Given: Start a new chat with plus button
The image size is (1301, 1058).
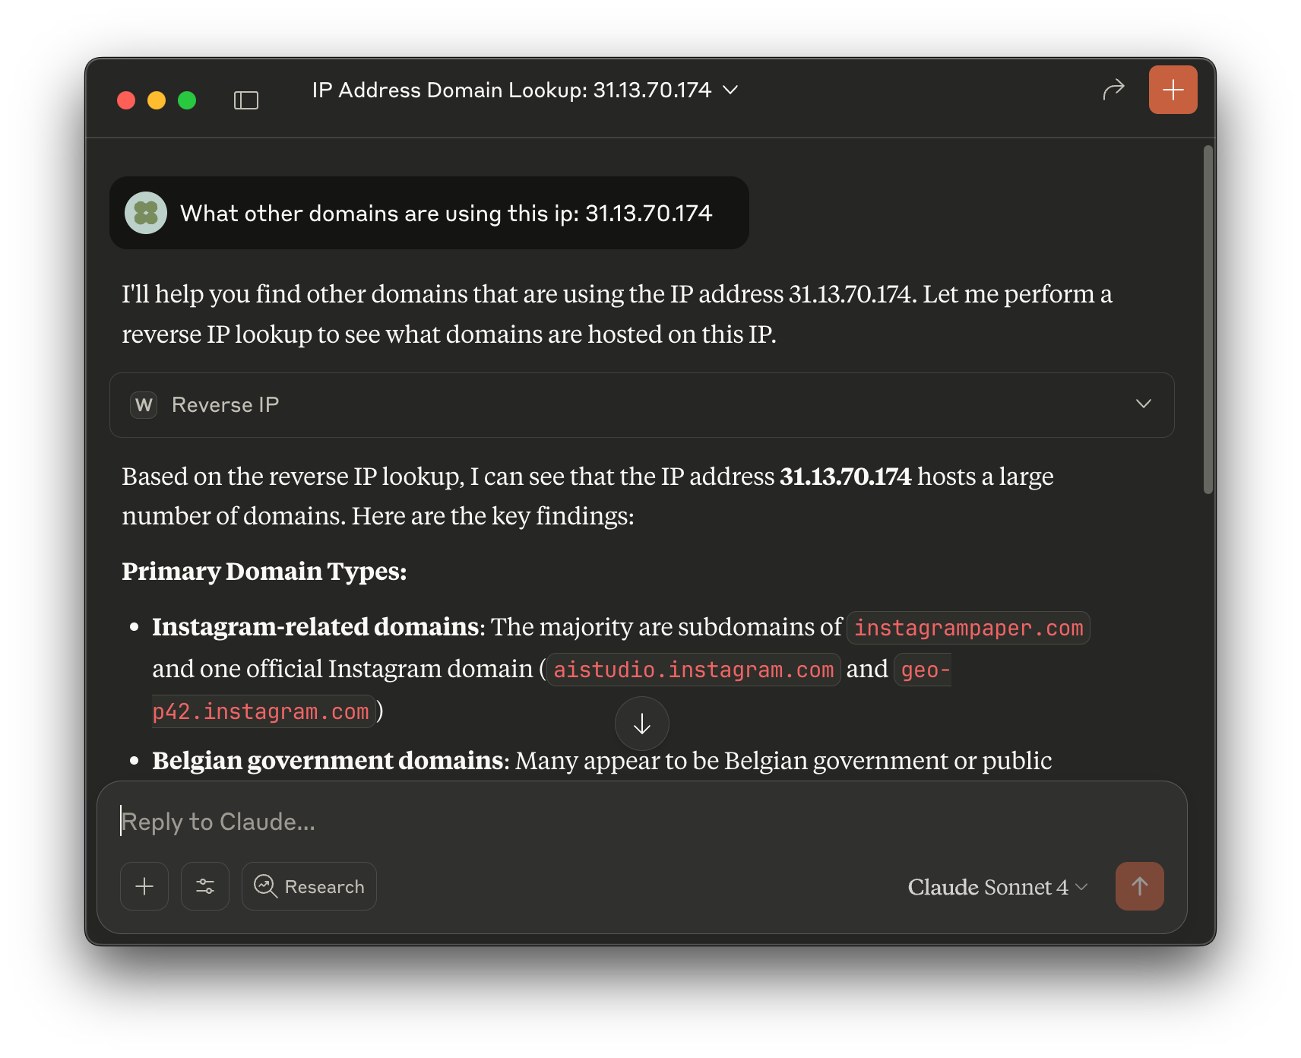Looking at the screenshot, I should [x=1173, y=90].
